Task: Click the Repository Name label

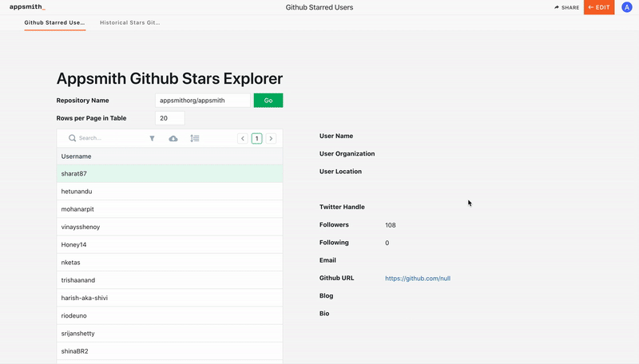Action: pos(83,101)
